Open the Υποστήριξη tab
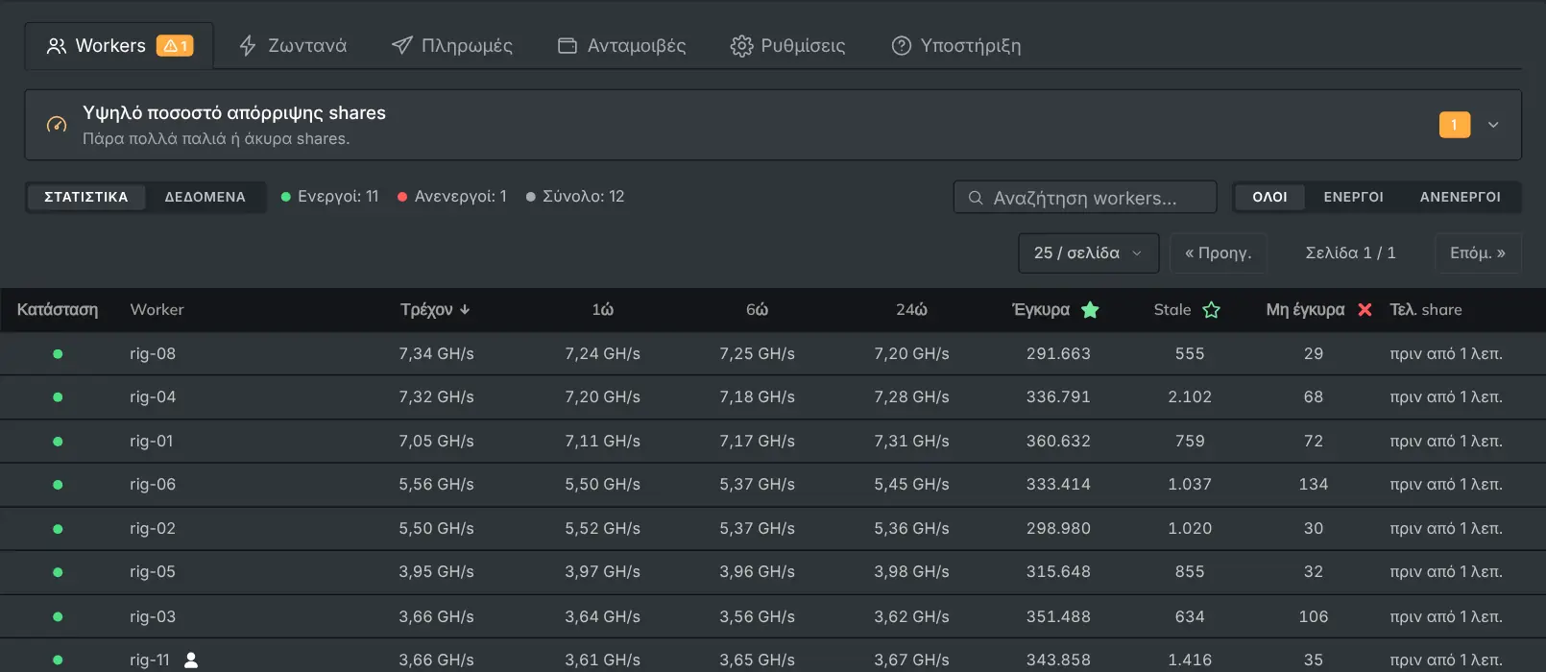1546x672 pixels. (956, 46)
